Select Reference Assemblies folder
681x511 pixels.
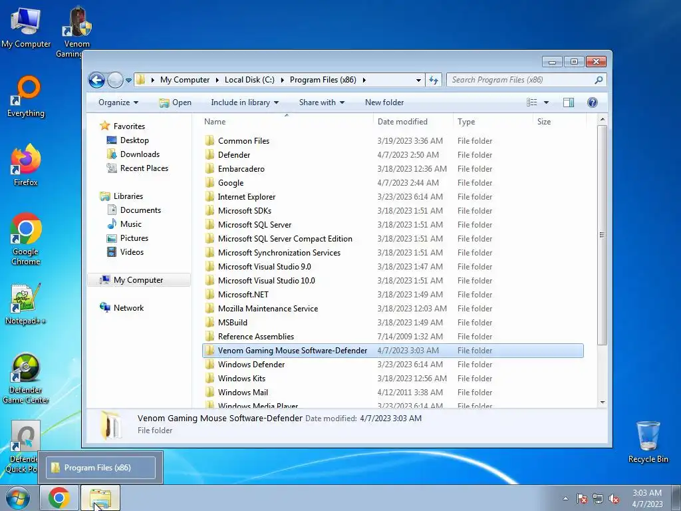(x=392, y=336)
